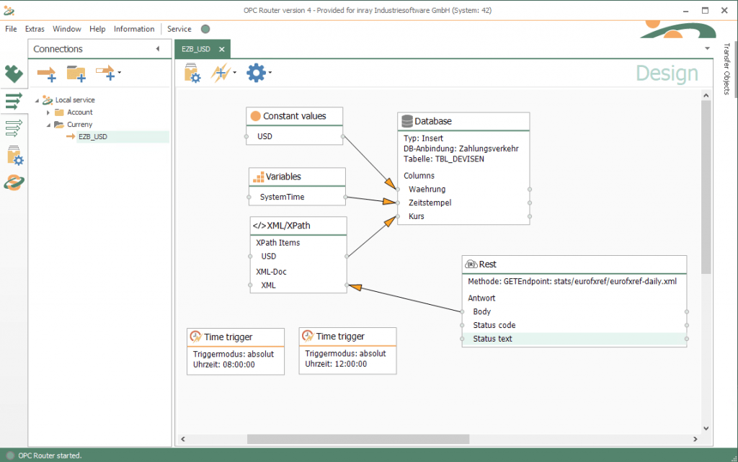Image resolution: width=738 pixels, height=462 pixels.
Task: Select the Kurs column in Database
Action: click(x=463, y=216)
